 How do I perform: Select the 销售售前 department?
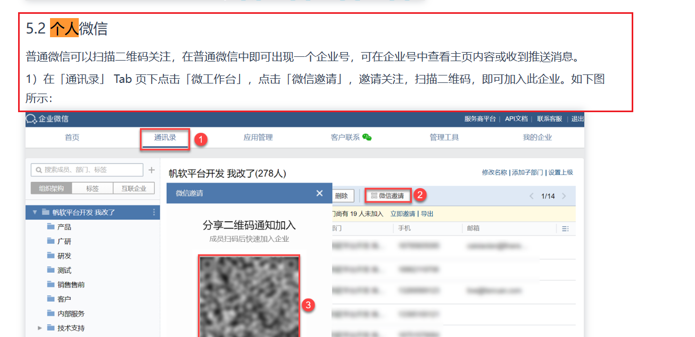71,284
